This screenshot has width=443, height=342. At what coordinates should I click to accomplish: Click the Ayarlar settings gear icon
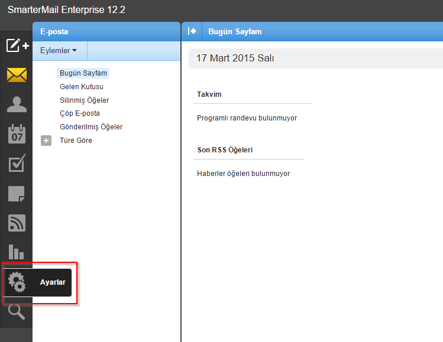point(17,282)
